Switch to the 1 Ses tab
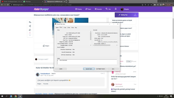The image size is (174, 98). pyautogui.click(x=65, y=28)
